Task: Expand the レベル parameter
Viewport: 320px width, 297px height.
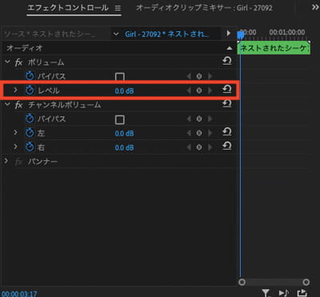Action: click(15, 90)
